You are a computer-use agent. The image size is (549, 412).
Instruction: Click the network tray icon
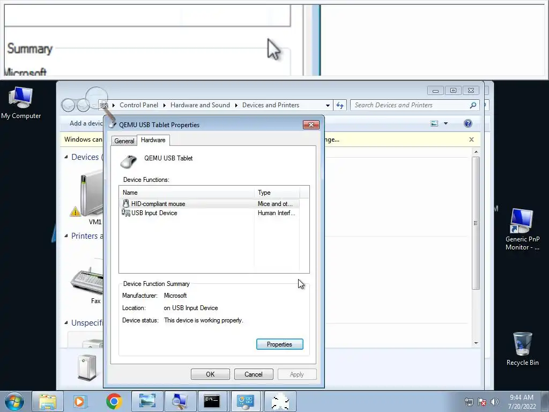469,402
